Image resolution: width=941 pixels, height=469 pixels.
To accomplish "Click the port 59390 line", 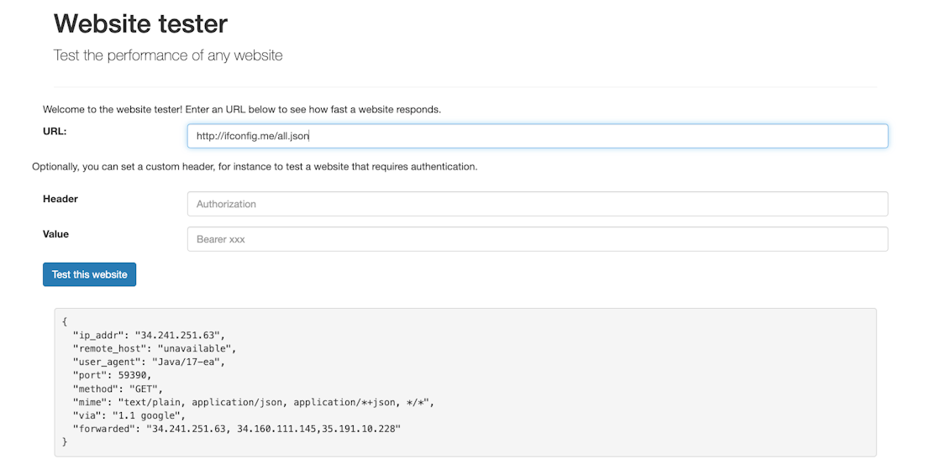I will (x=113, y=375).
